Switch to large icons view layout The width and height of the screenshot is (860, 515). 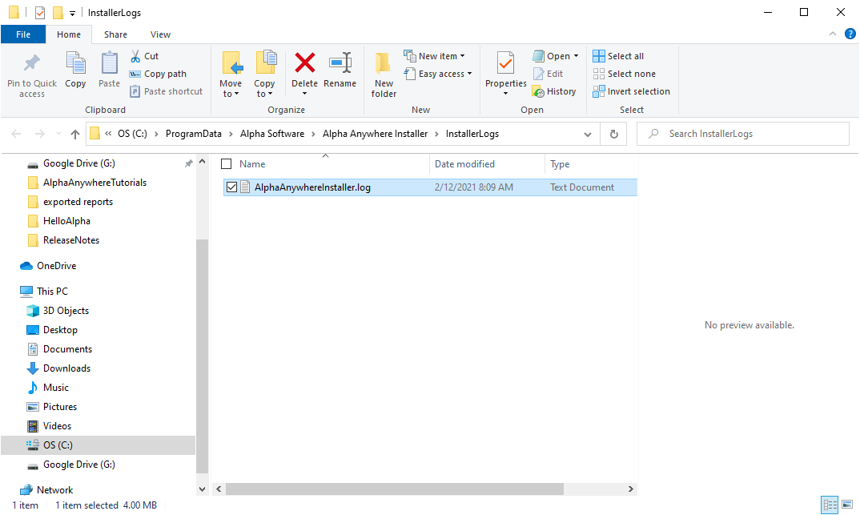(847, 505)
